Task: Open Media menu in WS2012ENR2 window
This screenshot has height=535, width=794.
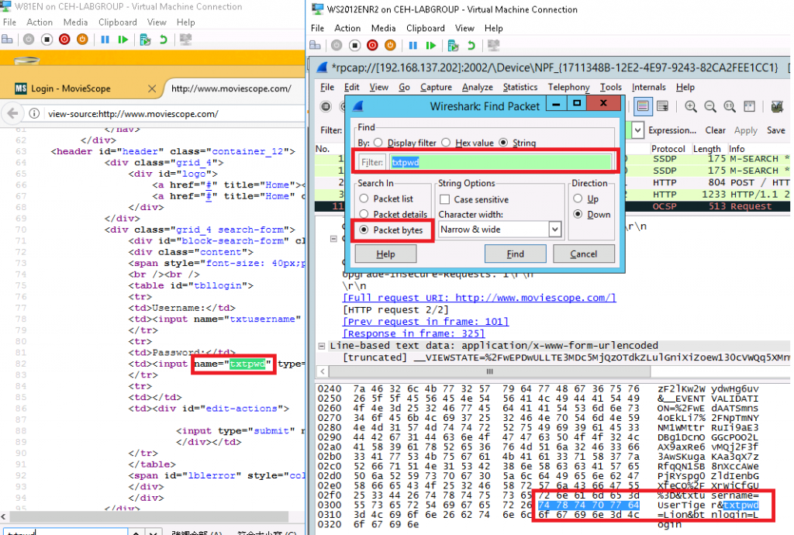Action: coord(383,29)
